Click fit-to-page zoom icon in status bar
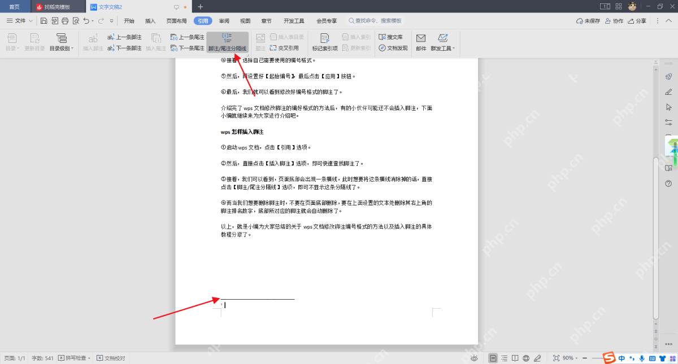Image resolution: width=678 pixels, height=364 pixels. 556,358
